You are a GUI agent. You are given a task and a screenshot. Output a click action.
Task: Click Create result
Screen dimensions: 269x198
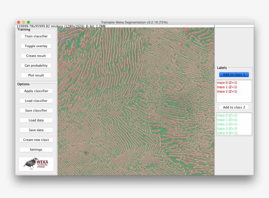(x=36, y=56)
